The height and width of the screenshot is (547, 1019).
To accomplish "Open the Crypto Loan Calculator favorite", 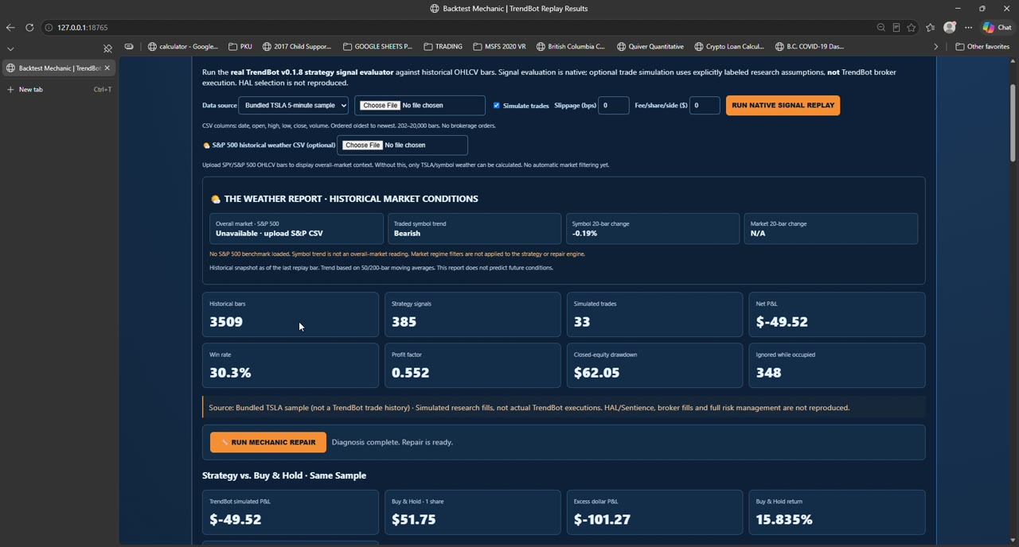I will (x=729, y=46).
